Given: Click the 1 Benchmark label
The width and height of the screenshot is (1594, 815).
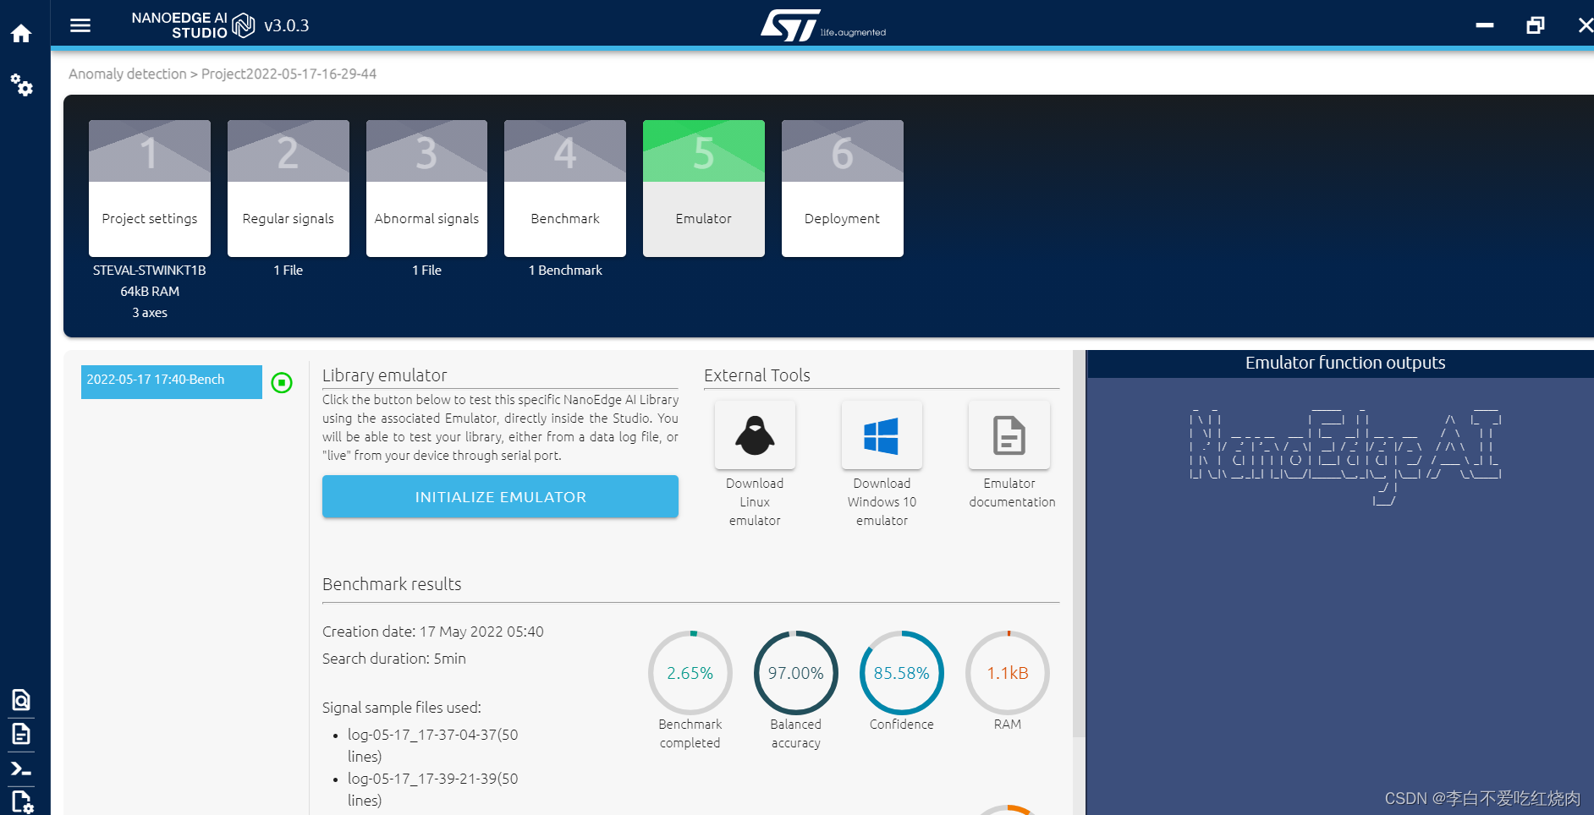Looking at the screenshot, I should pos(565,271).
